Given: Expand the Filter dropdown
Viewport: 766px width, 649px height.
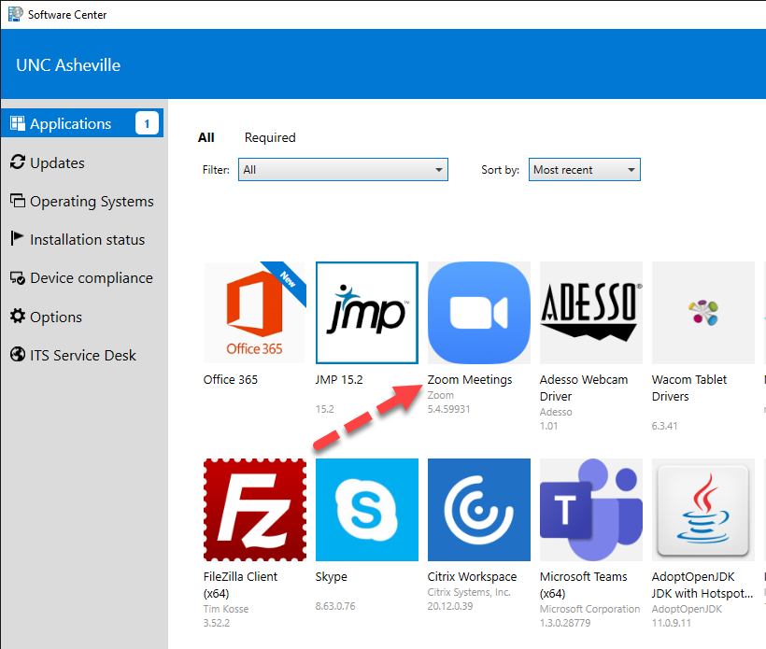Looking at the screenshot, I should 343,170.
